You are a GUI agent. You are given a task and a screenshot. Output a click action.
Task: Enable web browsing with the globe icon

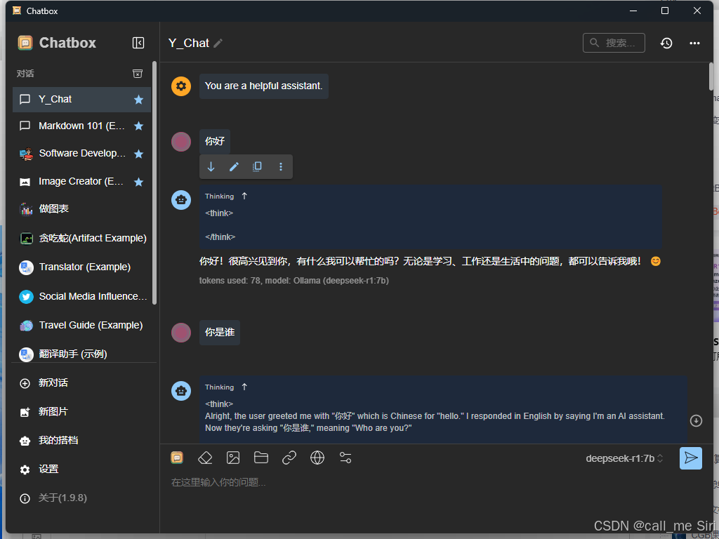click(x=317, y=458)
